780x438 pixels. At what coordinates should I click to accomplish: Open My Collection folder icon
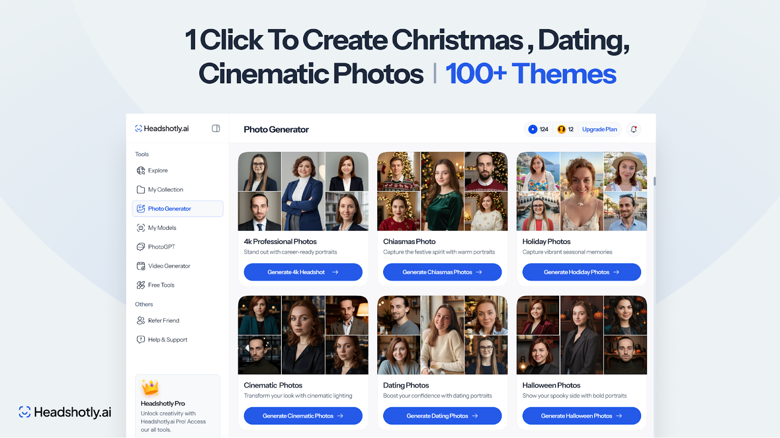click(141, 189)
